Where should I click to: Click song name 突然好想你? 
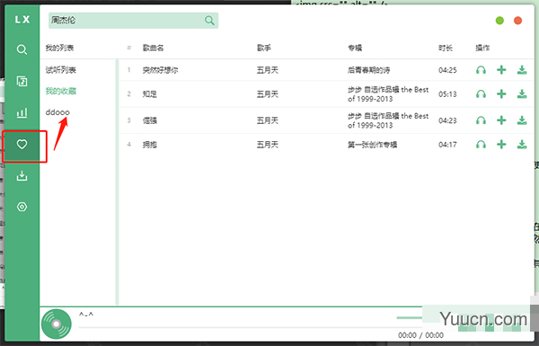[x=160, y=70]
